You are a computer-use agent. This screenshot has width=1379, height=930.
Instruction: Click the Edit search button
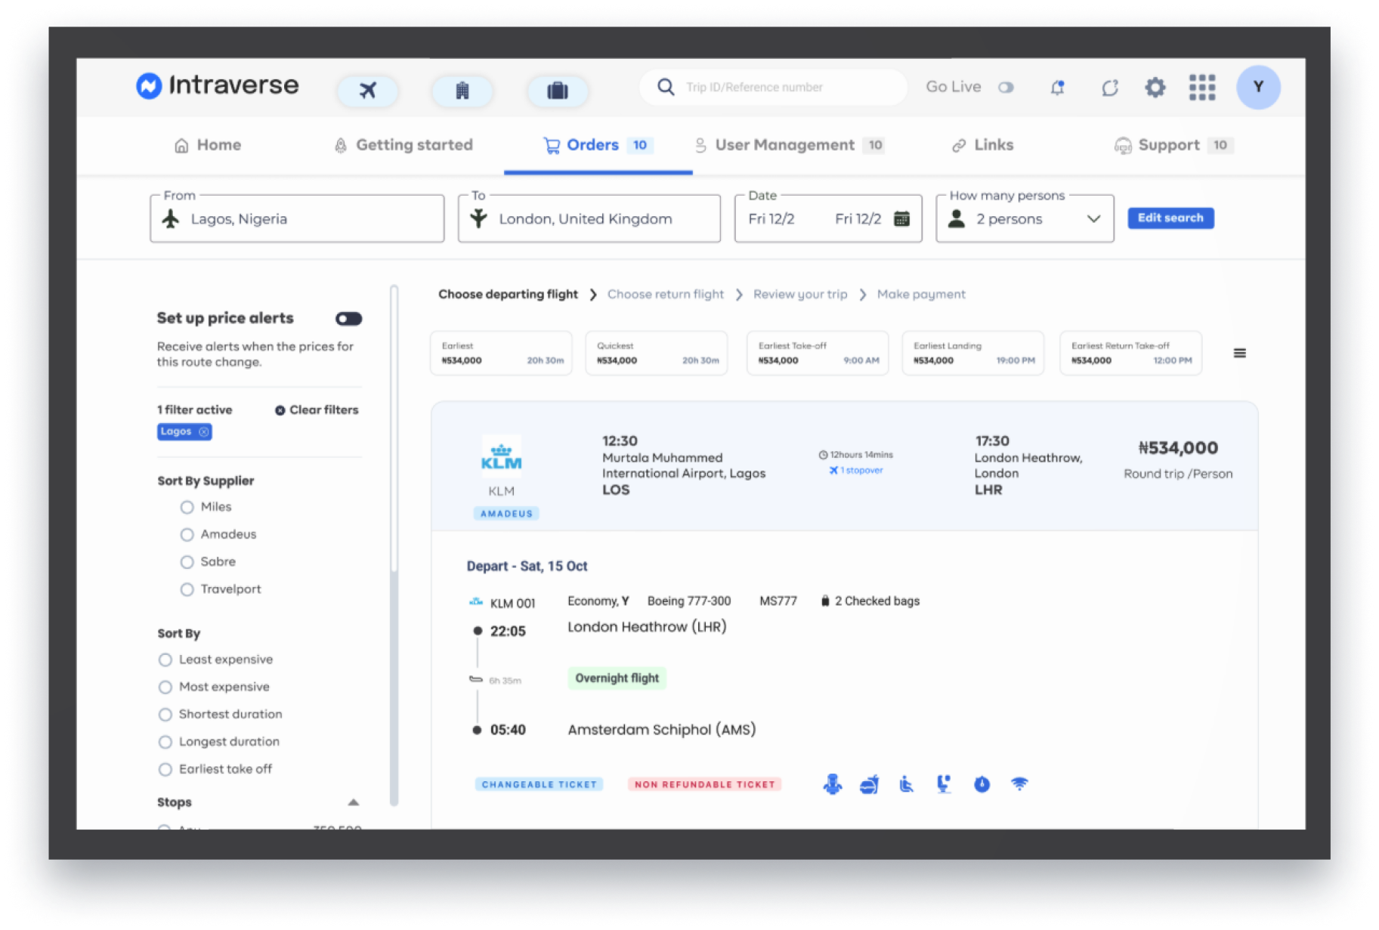pos(1170,218)
